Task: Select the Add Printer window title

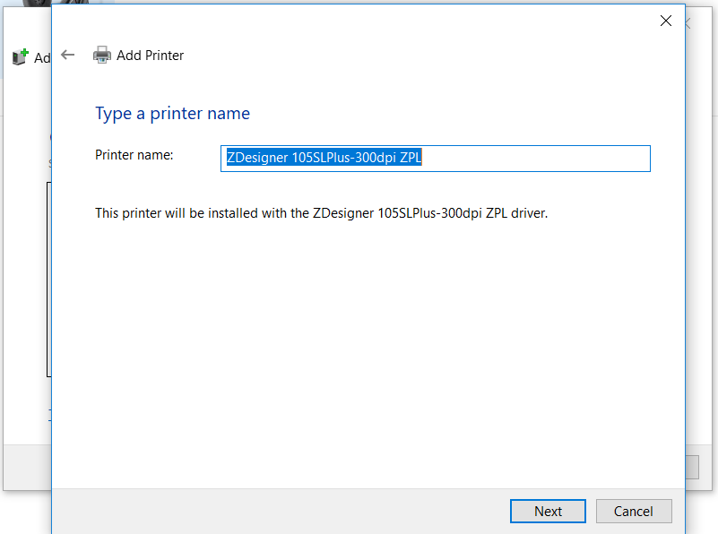Action: point(151,55)
